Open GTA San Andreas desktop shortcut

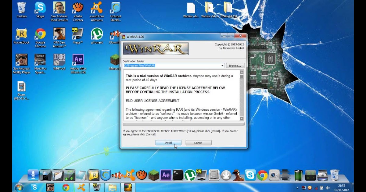[59, 38]
